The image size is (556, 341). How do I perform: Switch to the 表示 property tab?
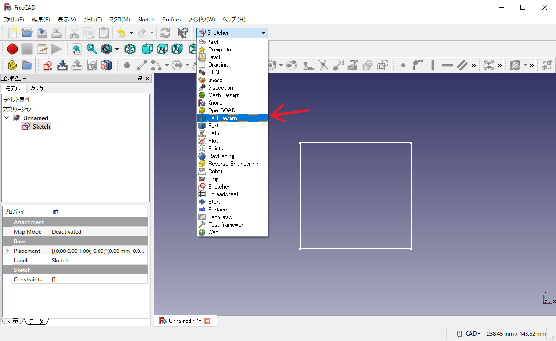pos(13,321)
